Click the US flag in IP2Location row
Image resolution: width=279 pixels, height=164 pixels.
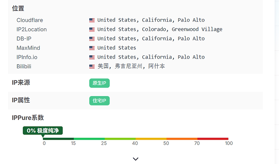click(92, 29)
